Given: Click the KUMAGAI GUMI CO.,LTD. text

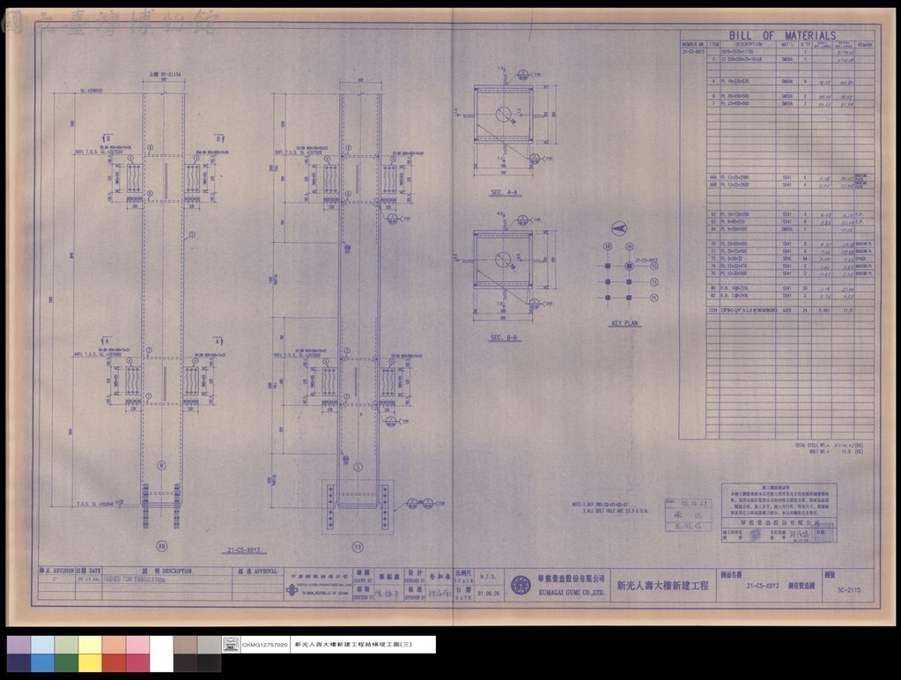Looking at the screenshot, I should [x=572, y=592].
